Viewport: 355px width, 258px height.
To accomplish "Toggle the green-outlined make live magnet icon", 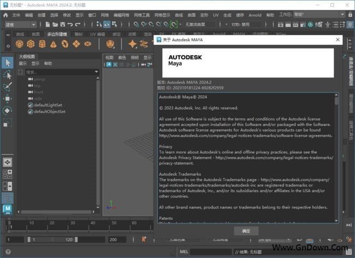I will point(174,24).
